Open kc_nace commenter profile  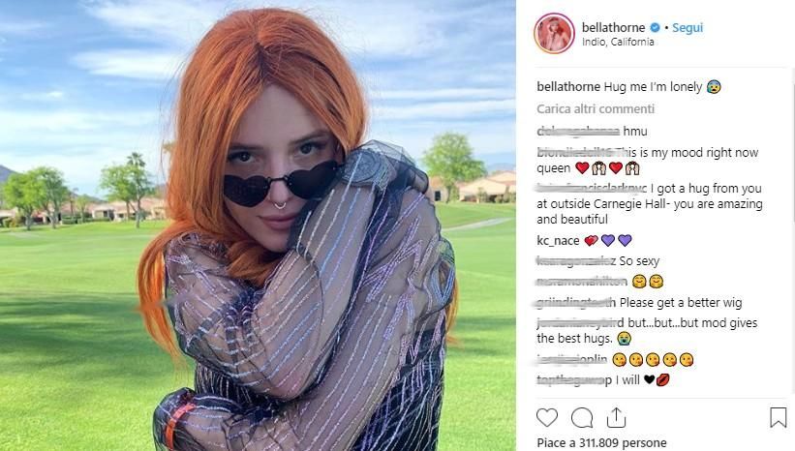click(558, 241)
